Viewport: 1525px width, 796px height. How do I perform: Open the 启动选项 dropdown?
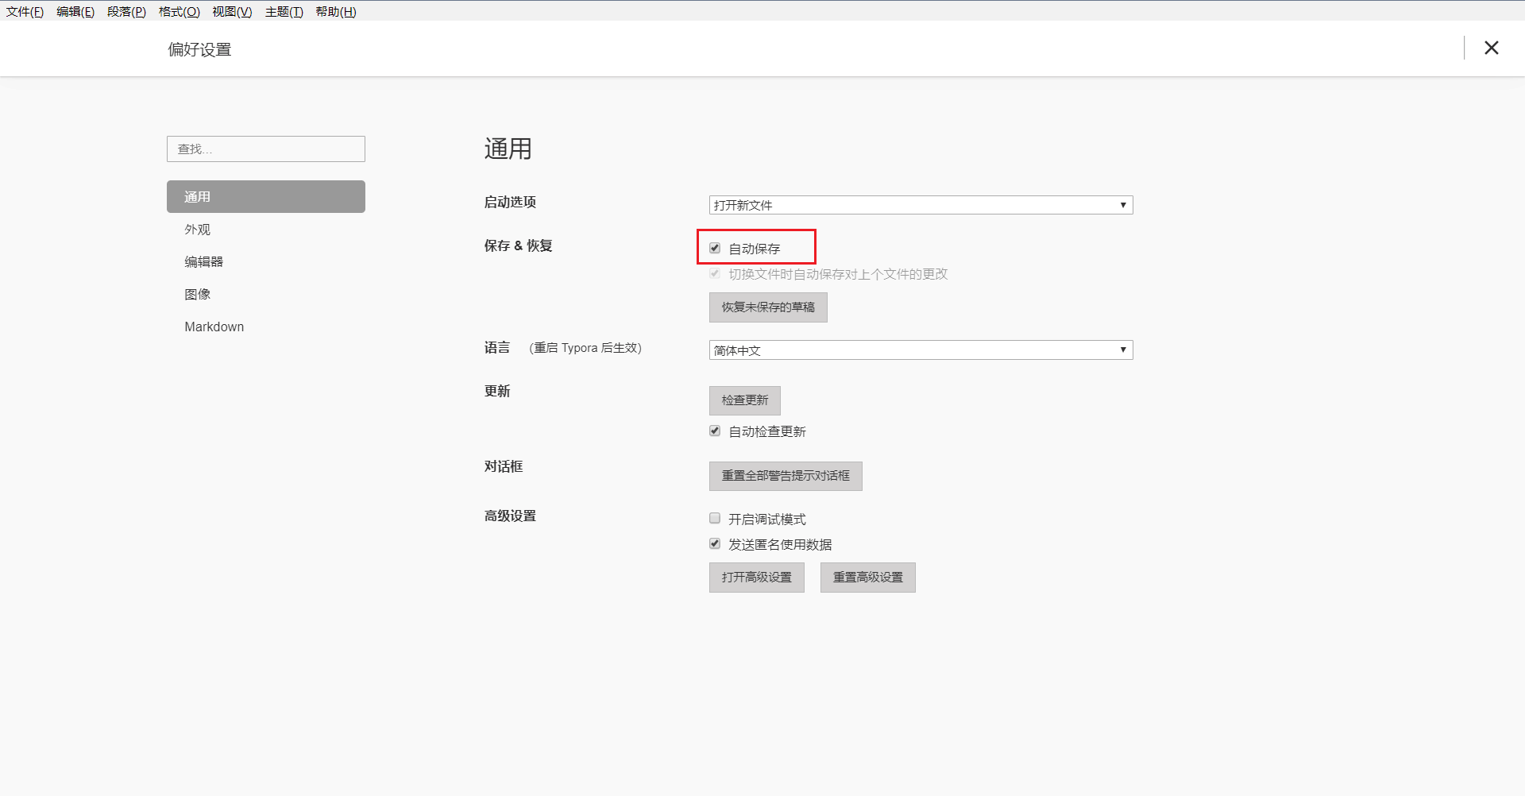pos(920,205)
